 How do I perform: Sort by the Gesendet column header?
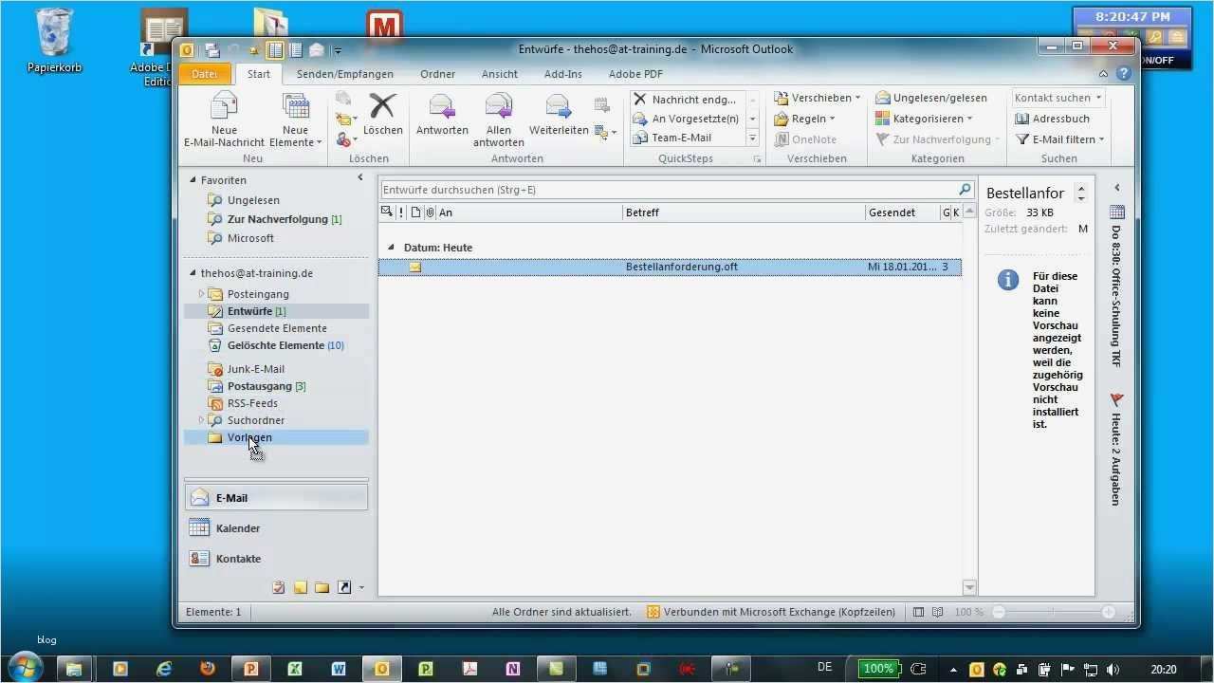click(902, 212)
